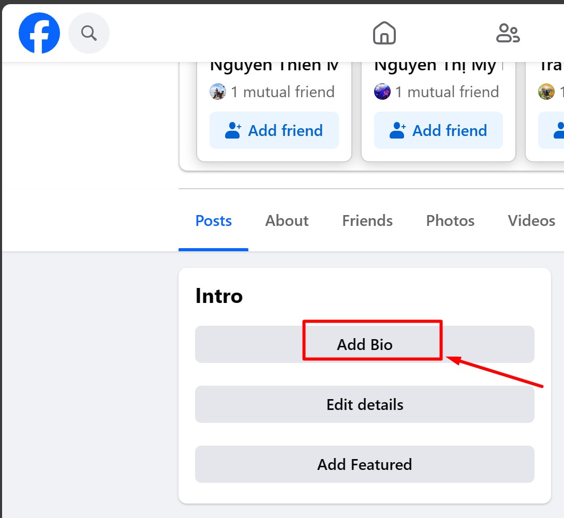Screen dimensions: 564x518
Task: Click the Add Bio button
Action: coord(365,344)
